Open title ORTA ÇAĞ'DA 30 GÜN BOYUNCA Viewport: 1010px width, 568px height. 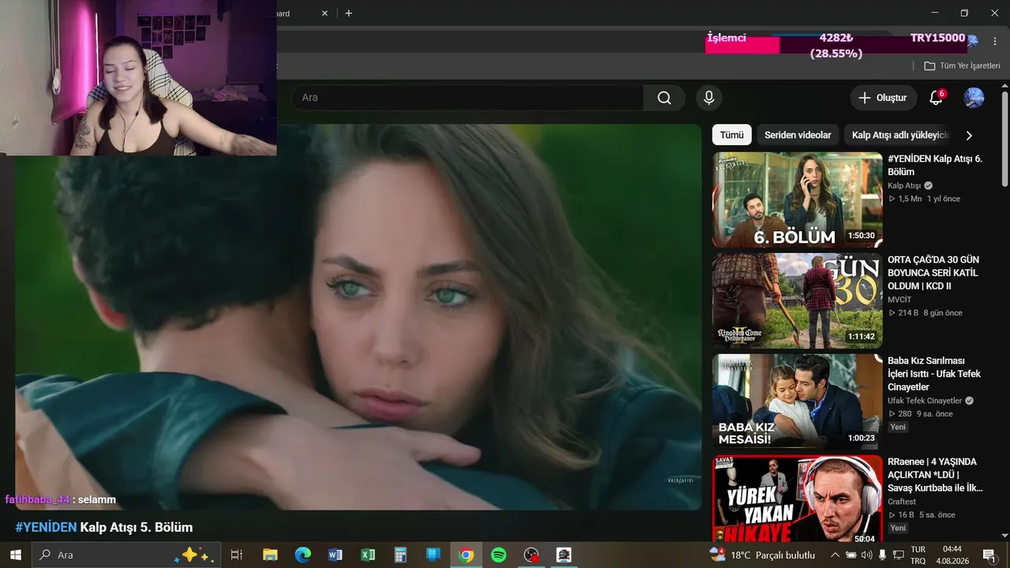pyautogui.click(x=933, y=273)
